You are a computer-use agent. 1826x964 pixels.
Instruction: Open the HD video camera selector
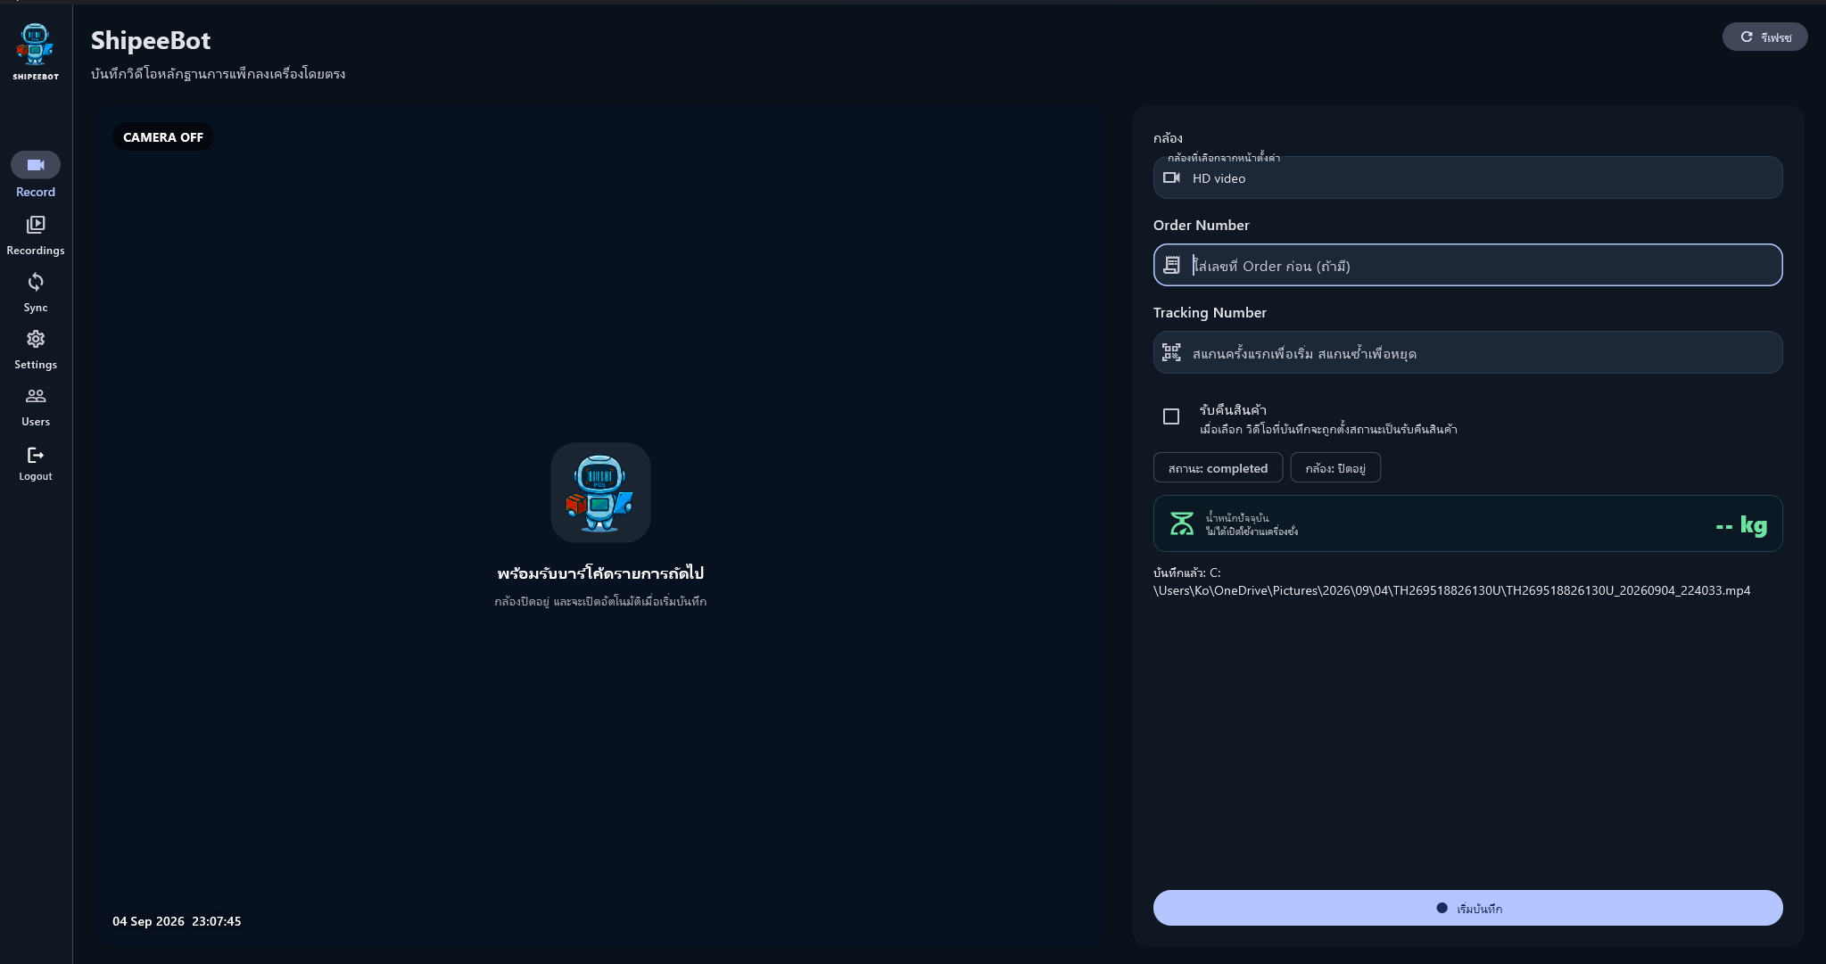(1467, 177)
